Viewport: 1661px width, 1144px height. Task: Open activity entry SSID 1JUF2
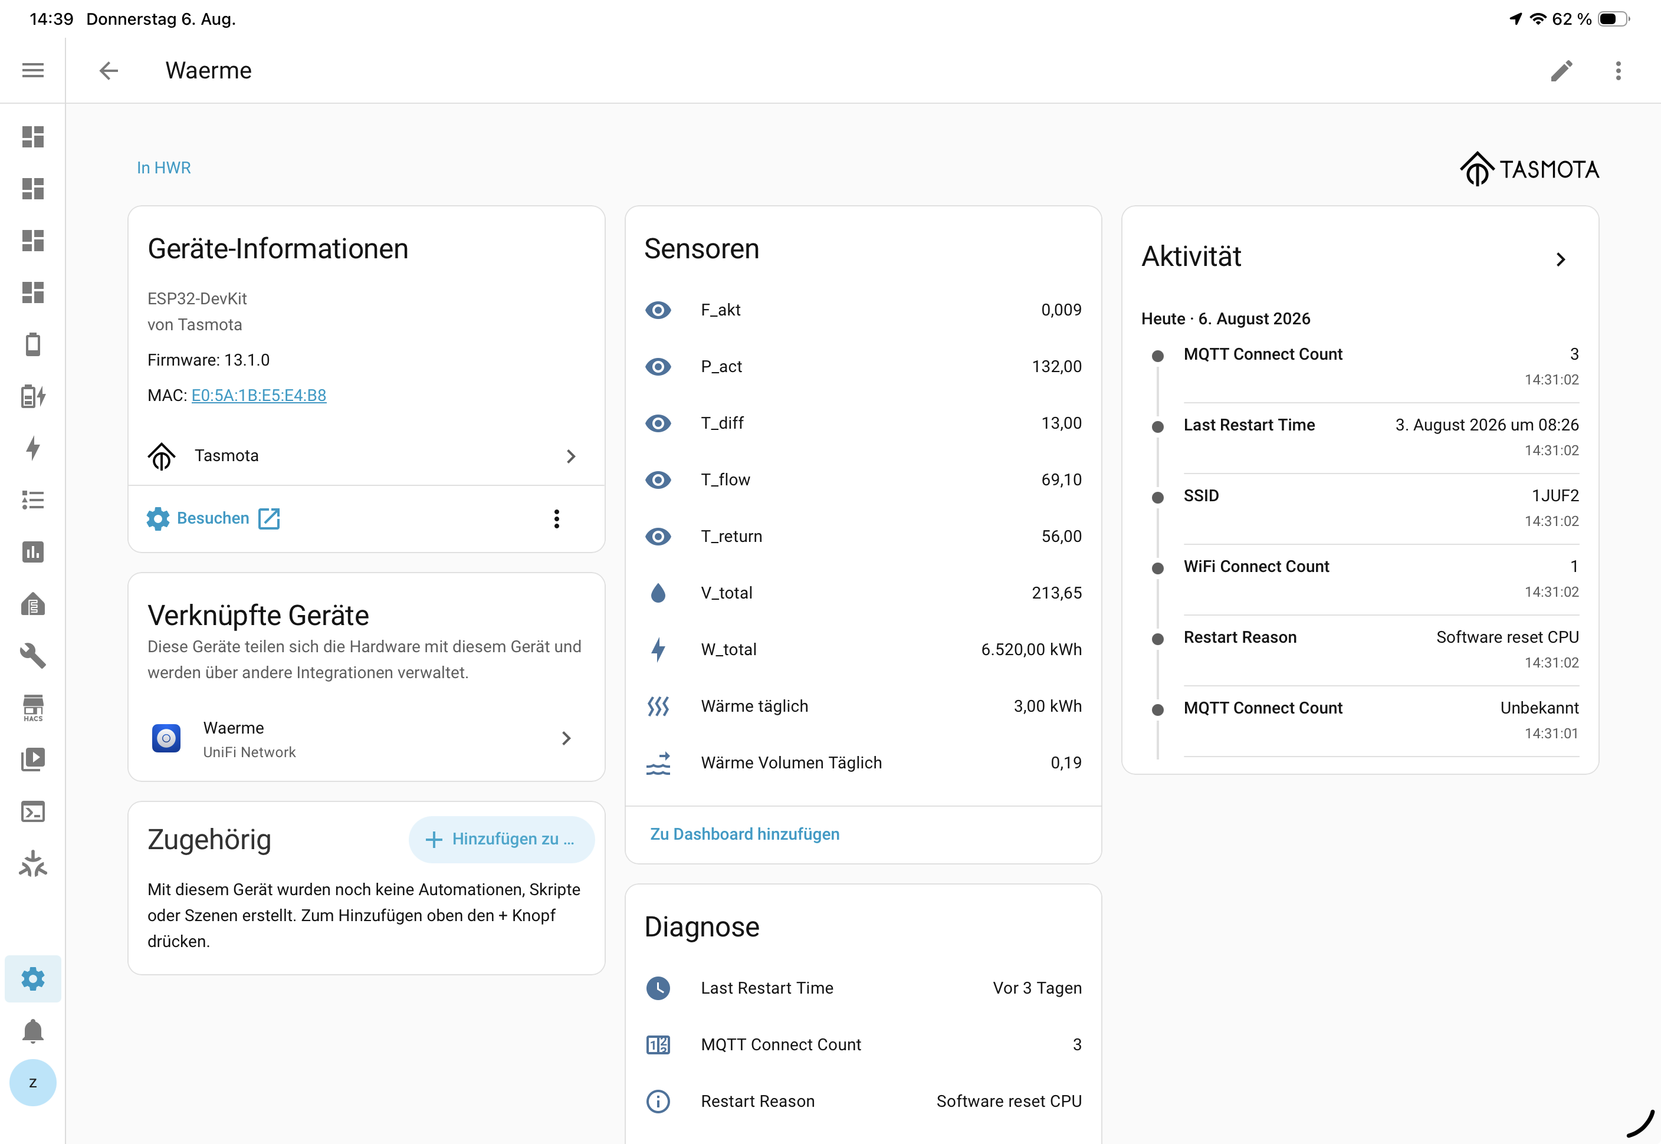[1381, 508]
